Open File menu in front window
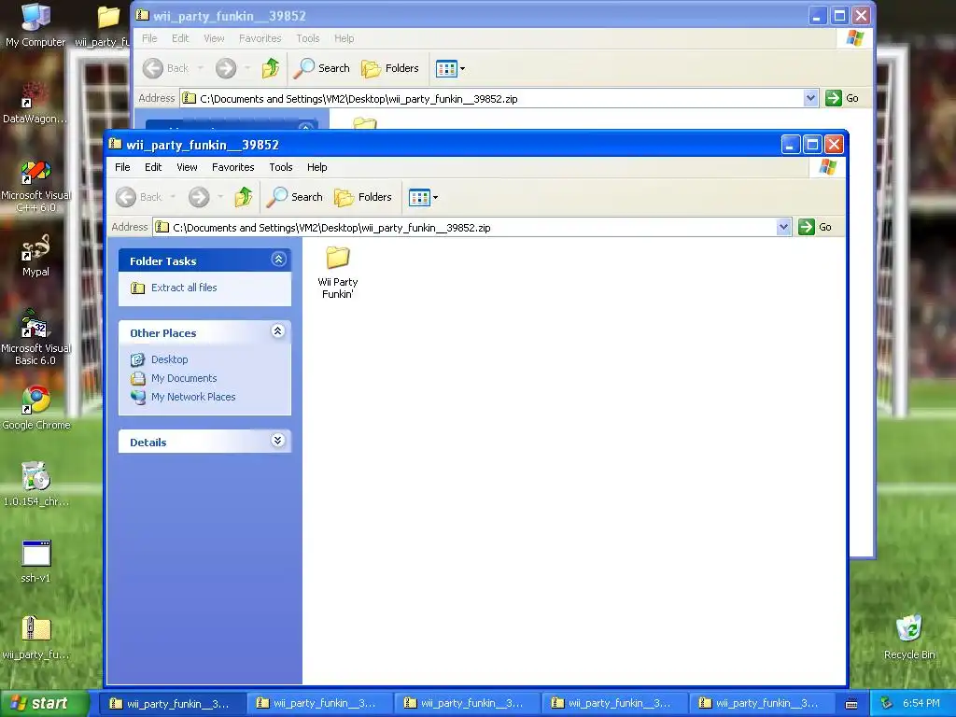956x717 pixels. click(x=122, y=167)
